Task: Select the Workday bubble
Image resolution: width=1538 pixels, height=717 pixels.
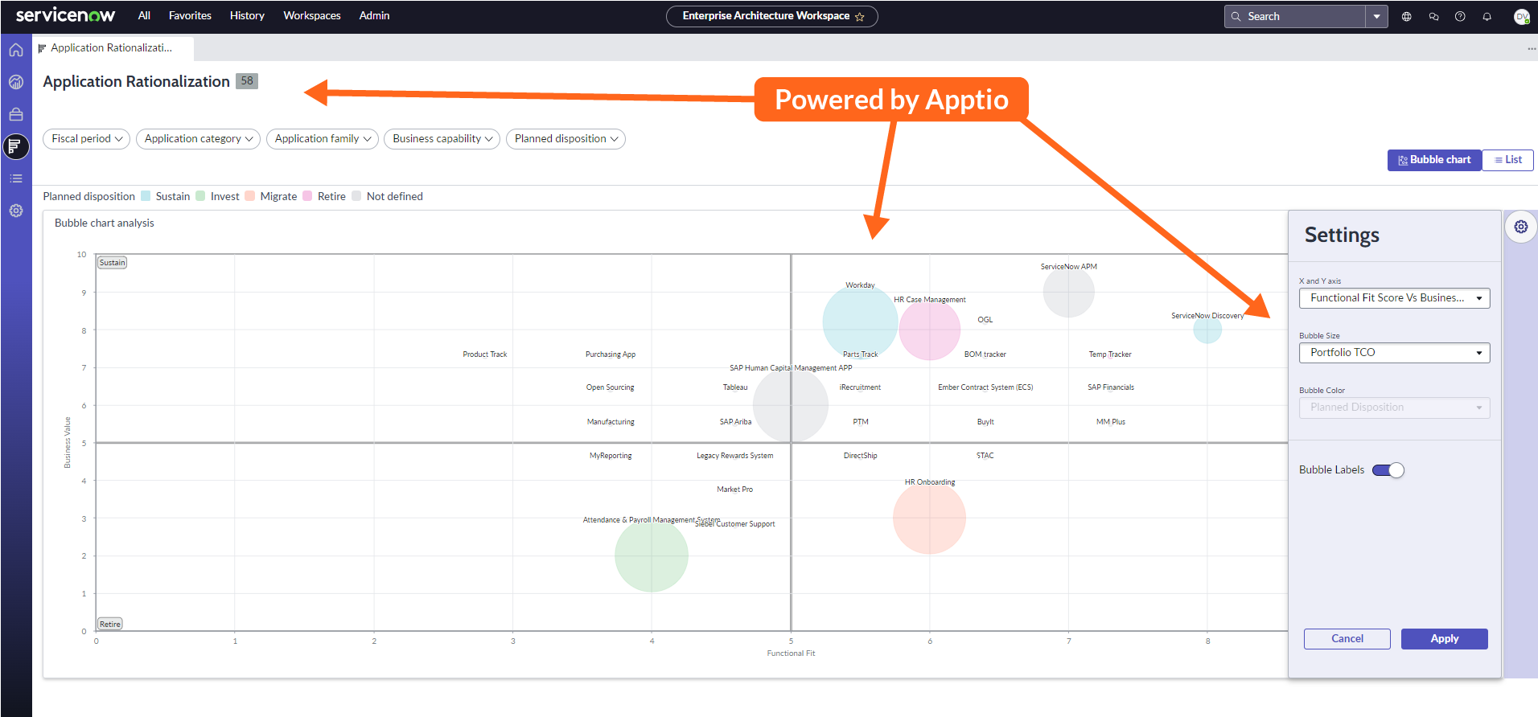Action: point(860,322)
